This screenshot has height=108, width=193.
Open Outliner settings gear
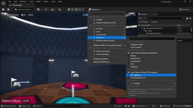(190, 18)
